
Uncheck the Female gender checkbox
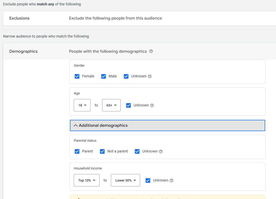coord(77,76)
